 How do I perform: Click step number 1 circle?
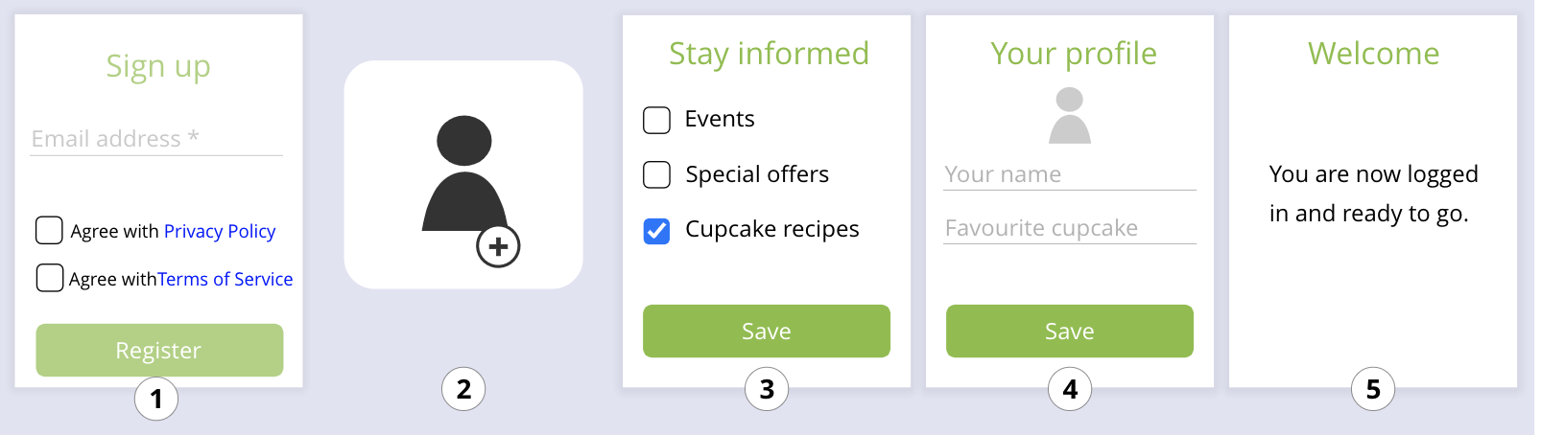pyautogui.click(x=156, y=398)
